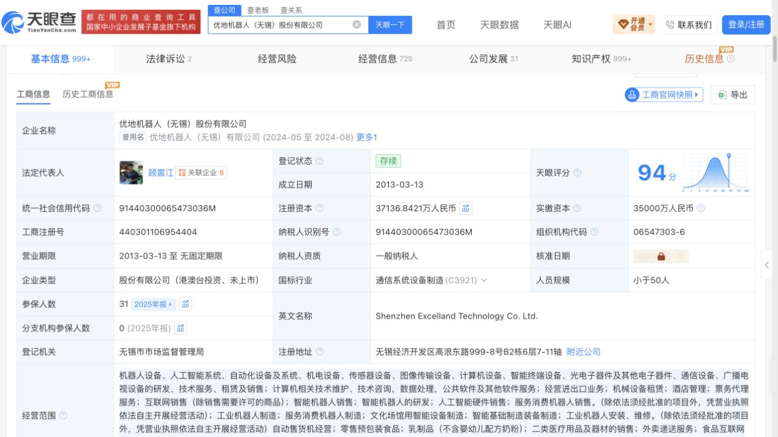Open the help icon beside 纳税人识别号
The image size is (778, 437).
click(x=337, y=232)
